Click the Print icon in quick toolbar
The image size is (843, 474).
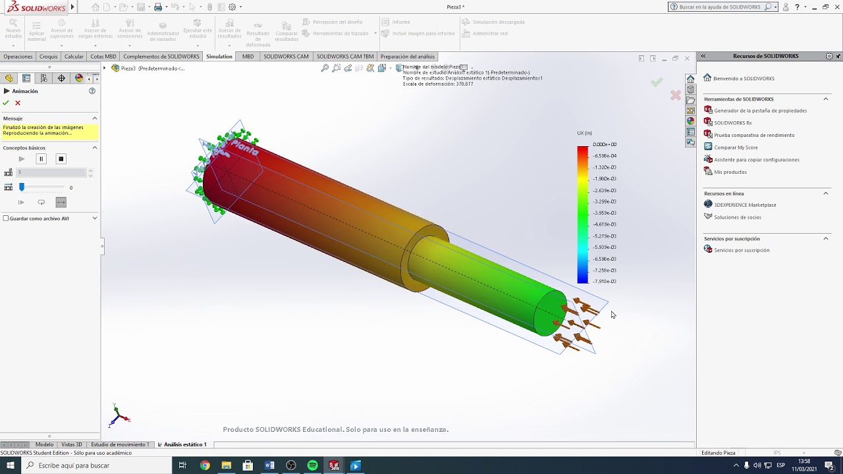point(158,7)
